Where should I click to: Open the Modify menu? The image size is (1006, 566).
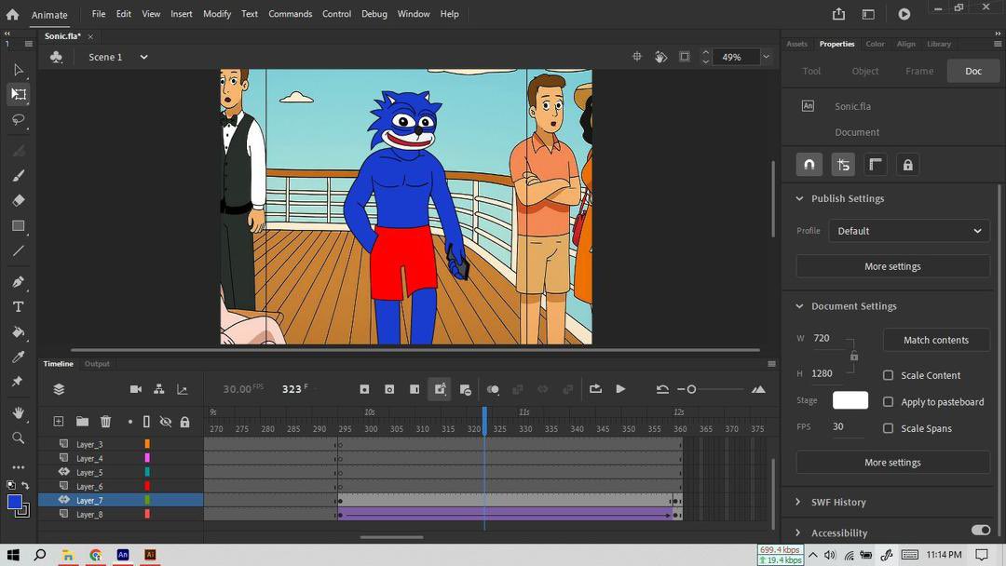pyautogui.click(x=217, y=13)
